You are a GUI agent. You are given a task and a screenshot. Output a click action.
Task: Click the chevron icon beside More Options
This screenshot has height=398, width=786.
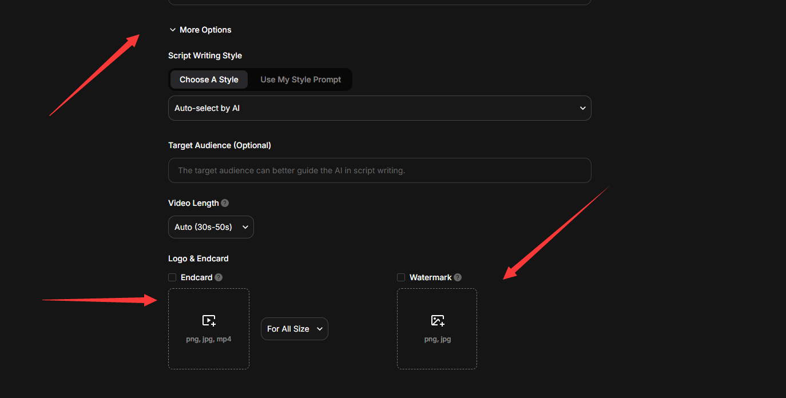173,30
